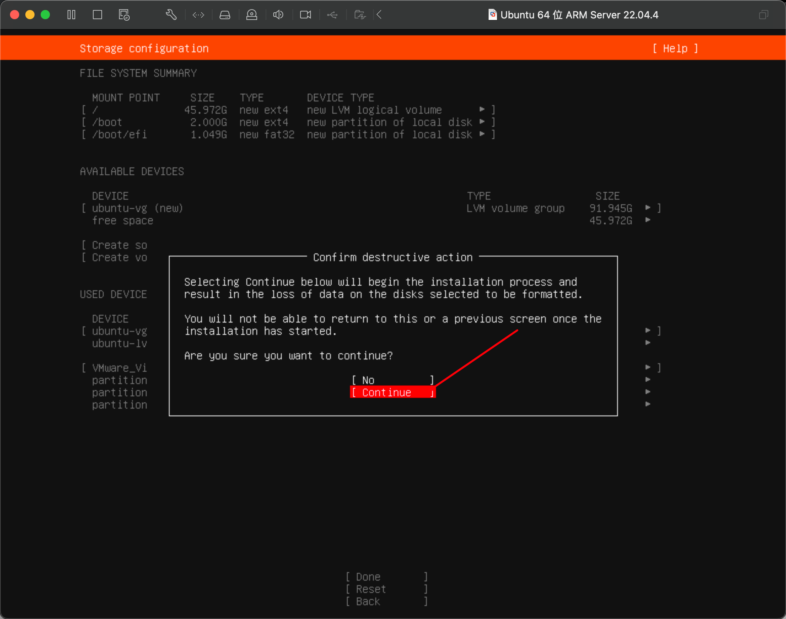Expand the root mount point row arrow

click(x=482, y=109)
